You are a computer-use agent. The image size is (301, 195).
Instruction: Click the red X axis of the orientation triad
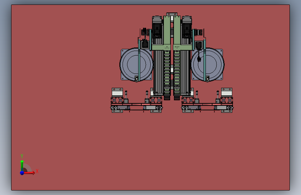click(29, 173)
